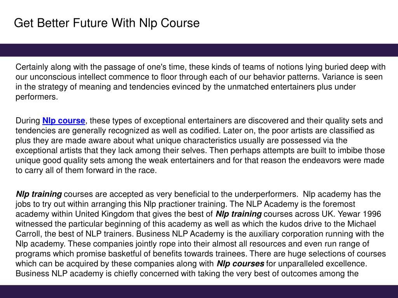The height and width of the screenshot is (298, 398).
Task: Click the year "1996" in the third paragraph
Action: click(372, 214)
